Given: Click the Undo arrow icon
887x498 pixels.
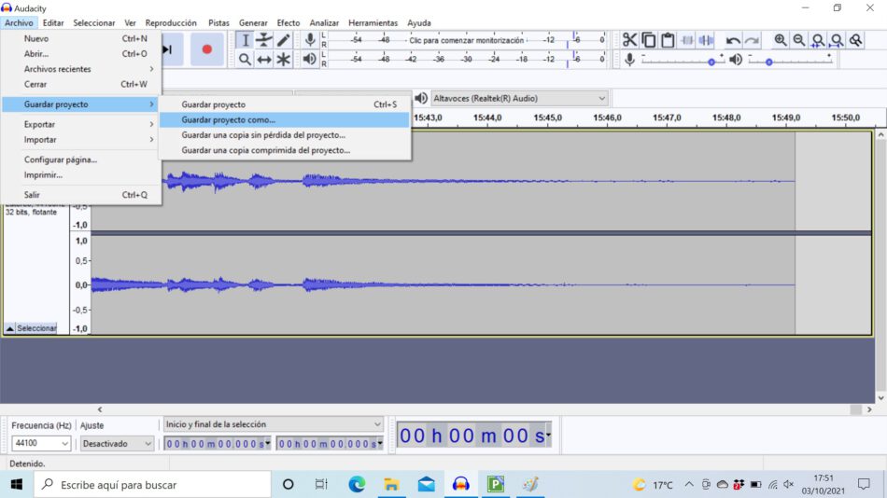Looking at the screenshot, I should click(733, 40).
